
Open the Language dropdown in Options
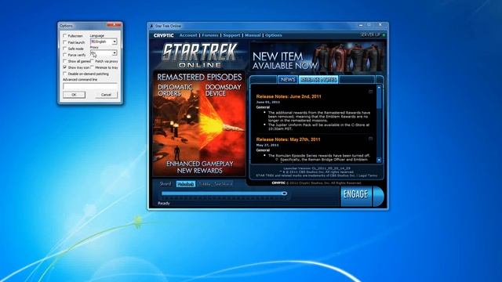click(x=104, y=42)
